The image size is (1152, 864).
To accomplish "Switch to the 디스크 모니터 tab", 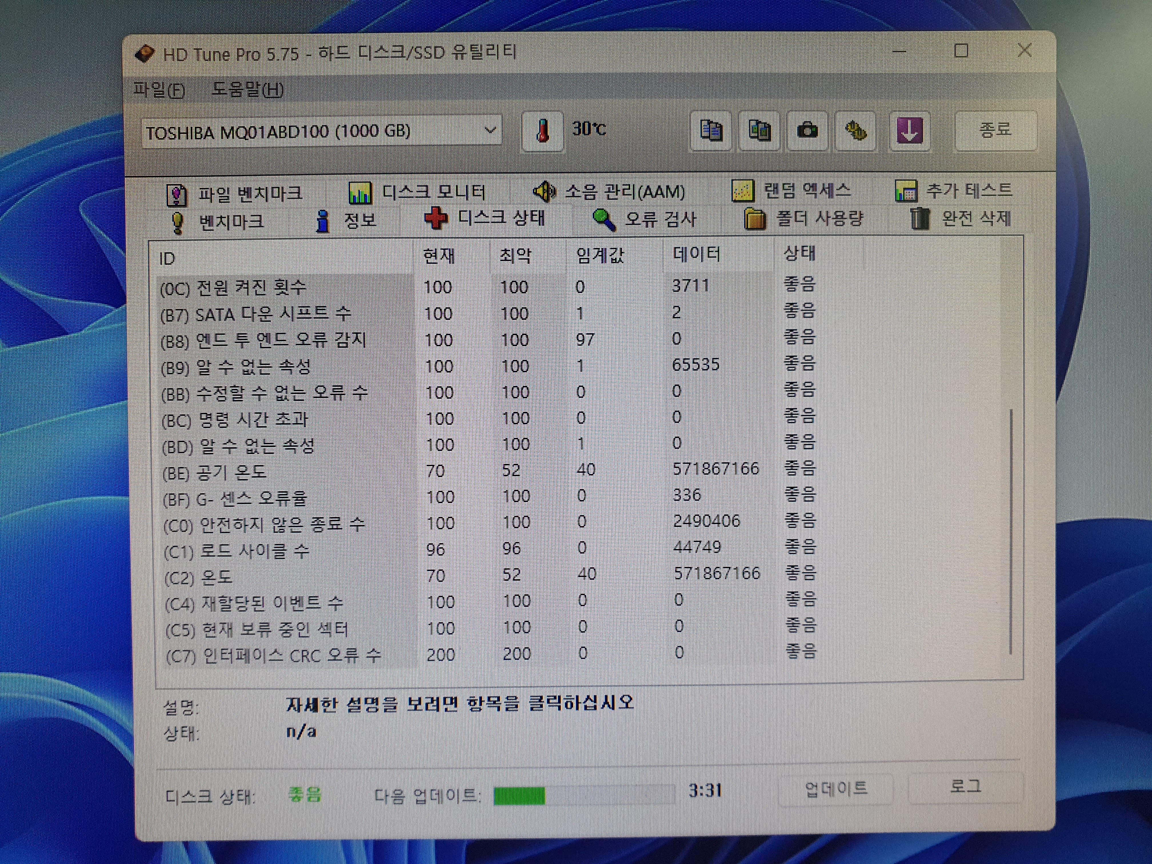I will tap(417, 193).
